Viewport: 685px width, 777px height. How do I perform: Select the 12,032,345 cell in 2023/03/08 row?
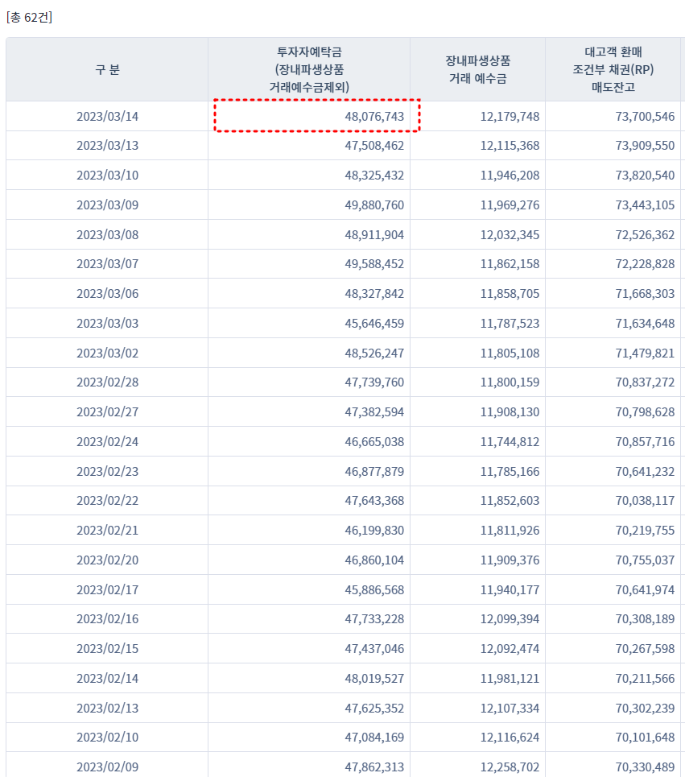[510, 235]
